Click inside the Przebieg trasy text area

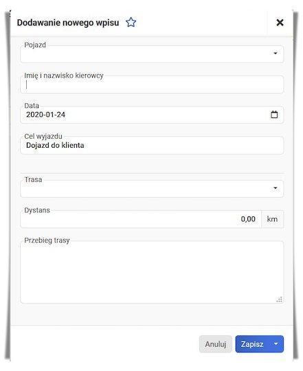(152, 272)
